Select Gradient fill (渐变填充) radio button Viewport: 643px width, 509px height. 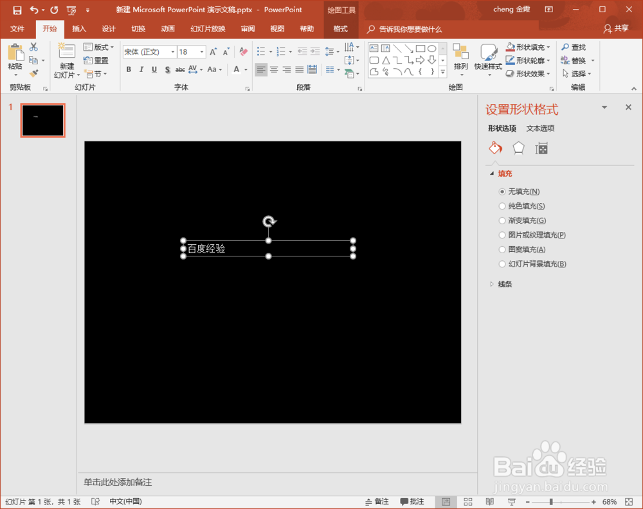pyautogui.click(x=502, y=220)
